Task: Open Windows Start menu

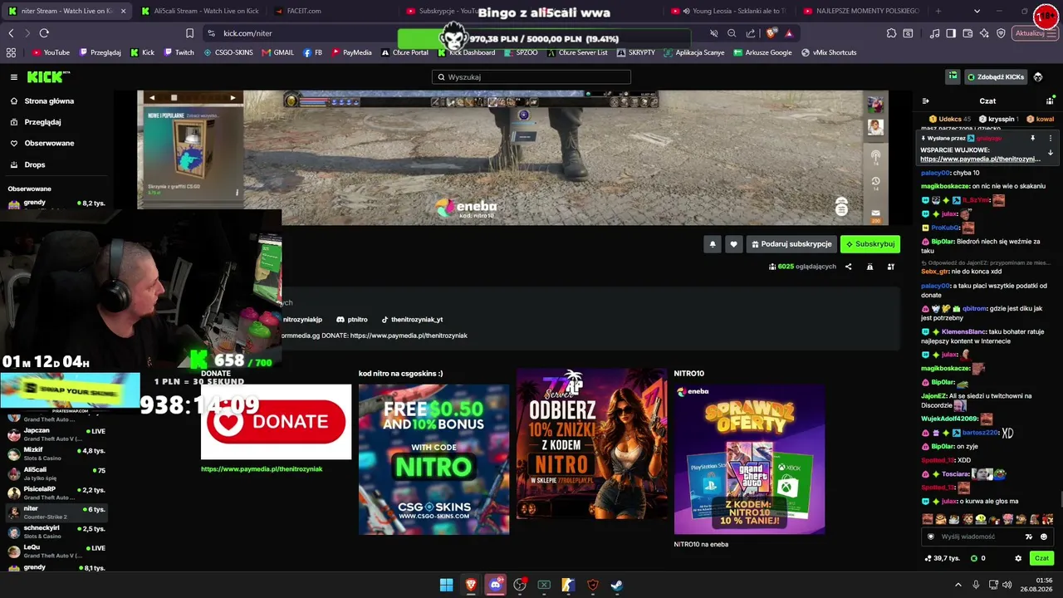Action: click(446, 585)
